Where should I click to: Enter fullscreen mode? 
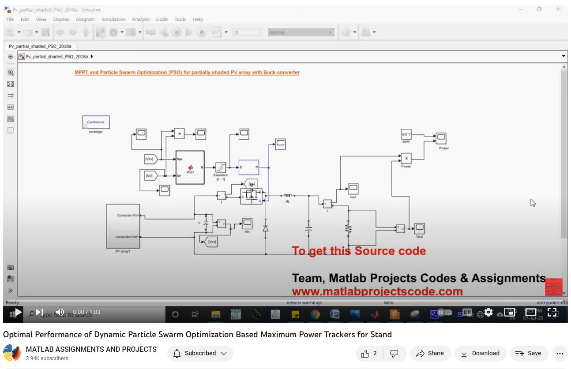pos(552,313)
